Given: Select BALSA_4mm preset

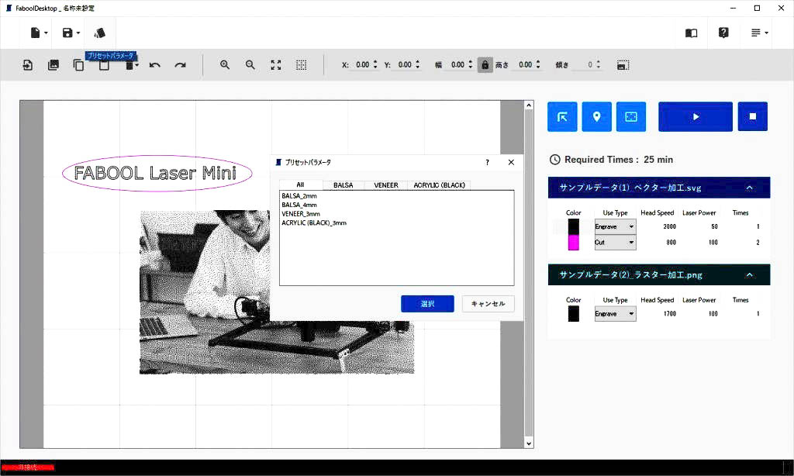Looking at the screenshot, I should (299, 205).
